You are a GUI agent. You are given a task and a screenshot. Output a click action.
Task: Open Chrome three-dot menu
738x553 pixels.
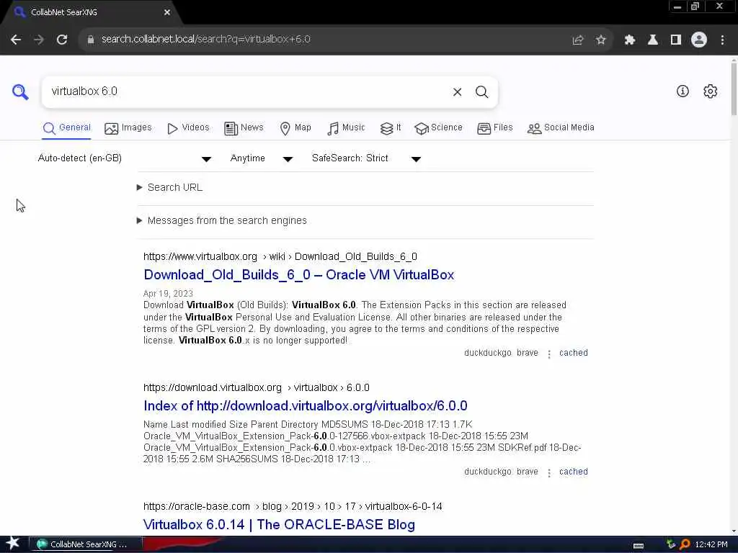point(722,40)
